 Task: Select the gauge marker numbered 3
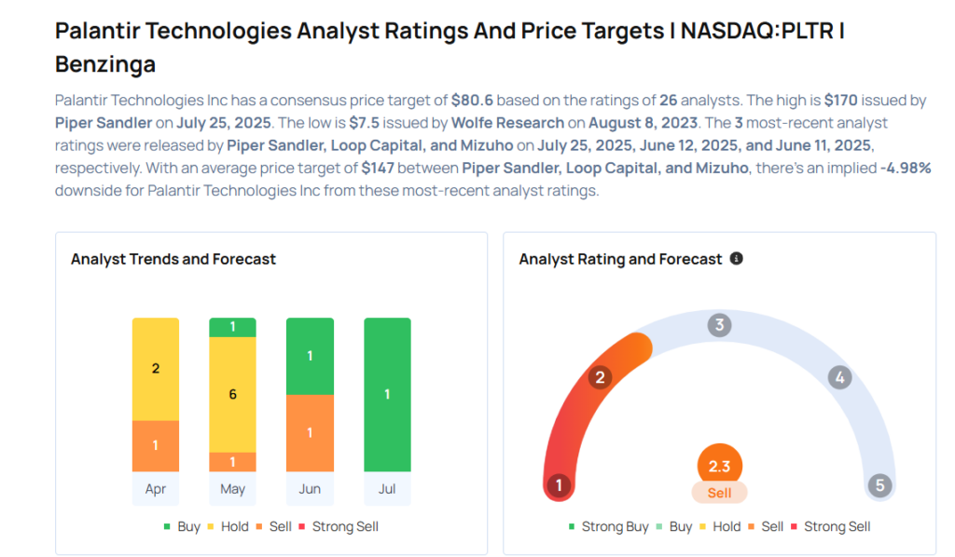coord(719,325)
